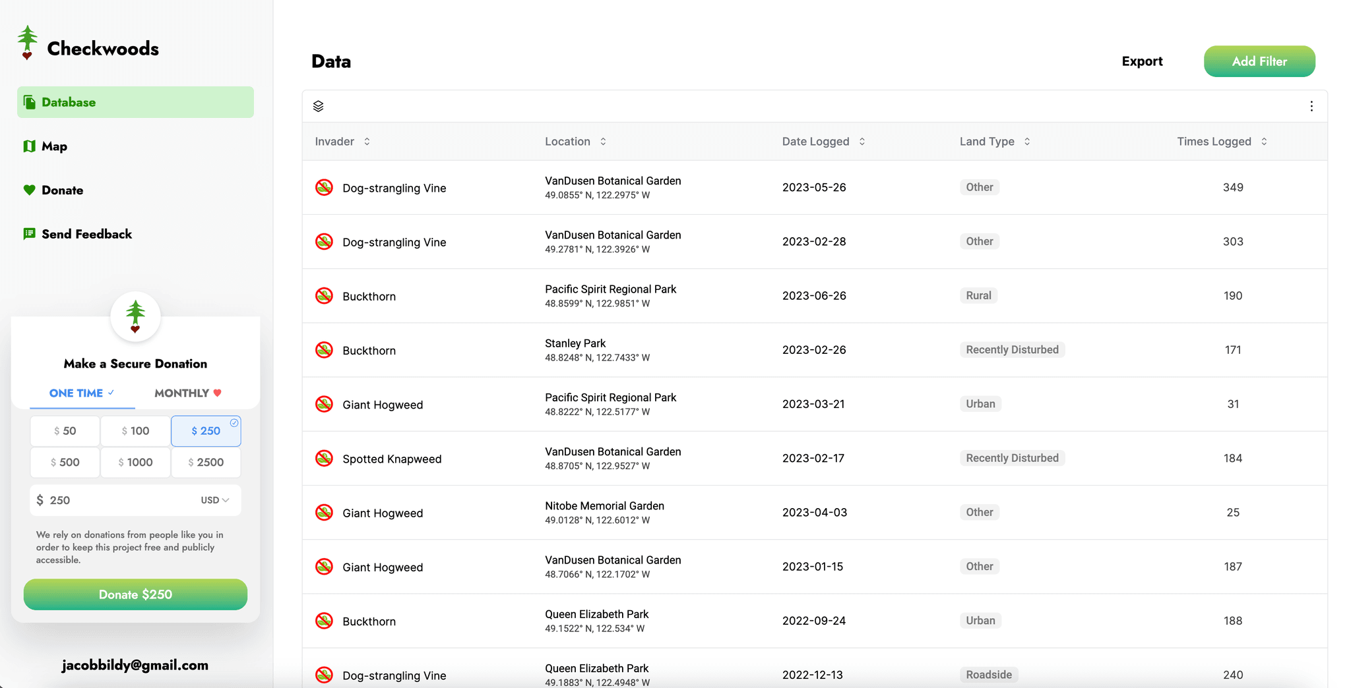
Task: Click the Send Feedback chat icon
Action: point(29,233)
